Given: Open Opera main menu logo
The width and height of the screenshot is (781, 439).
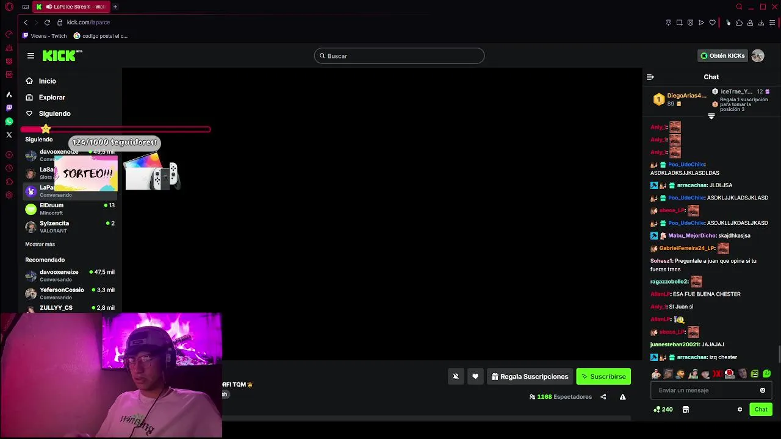Looking at the screenshot, I should click(9, 7).
